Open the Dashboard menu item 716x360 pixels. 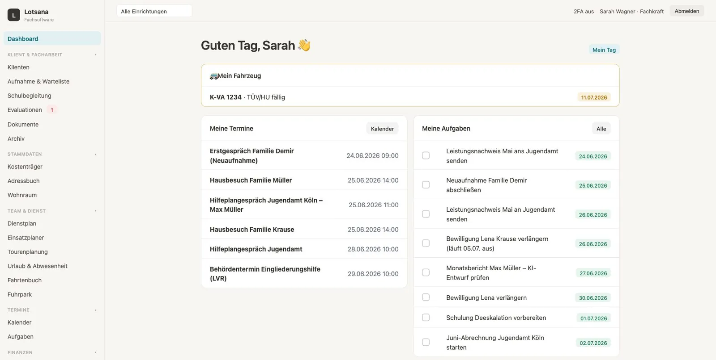coord(52,39)
